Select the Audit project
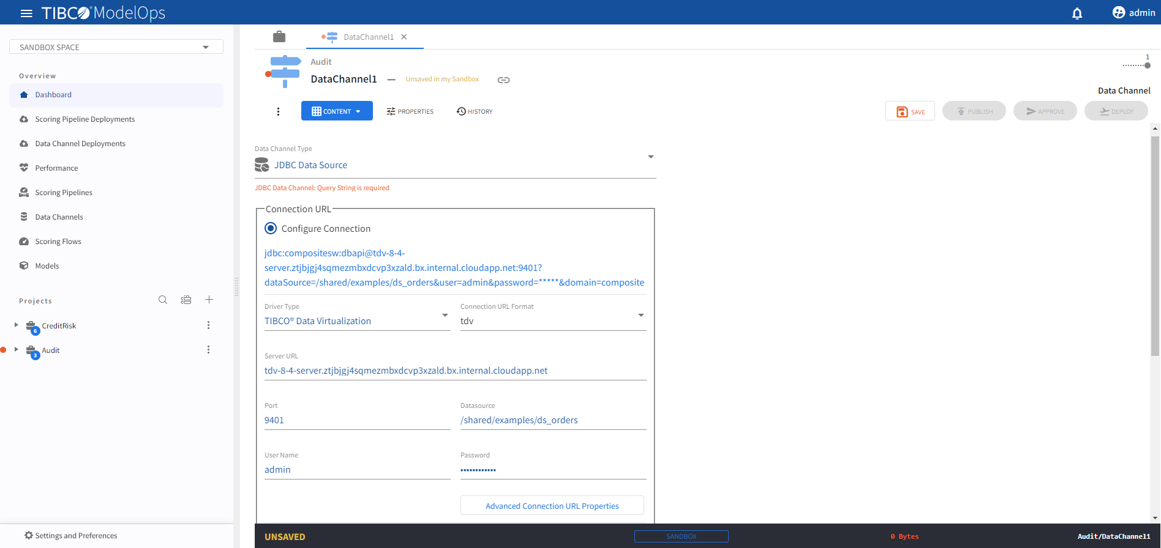This screenshot has width=1161, height=548. click(51, 350)
